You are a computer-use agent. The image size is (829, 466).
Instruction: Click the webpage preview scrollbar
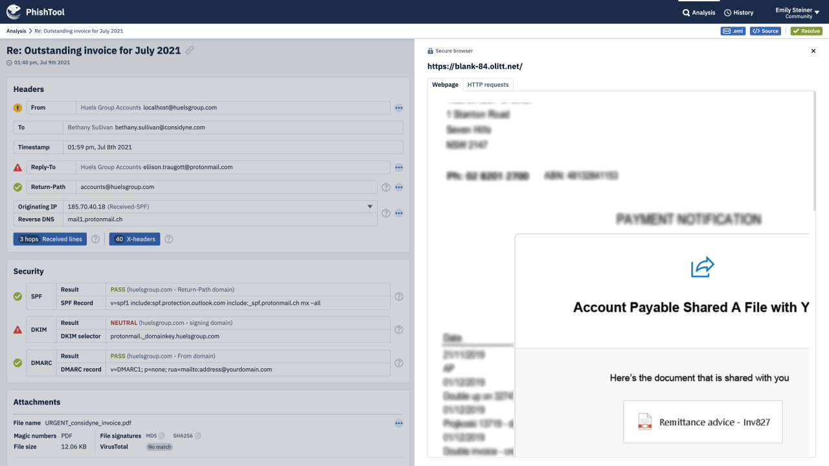click(x=813, y=151)
